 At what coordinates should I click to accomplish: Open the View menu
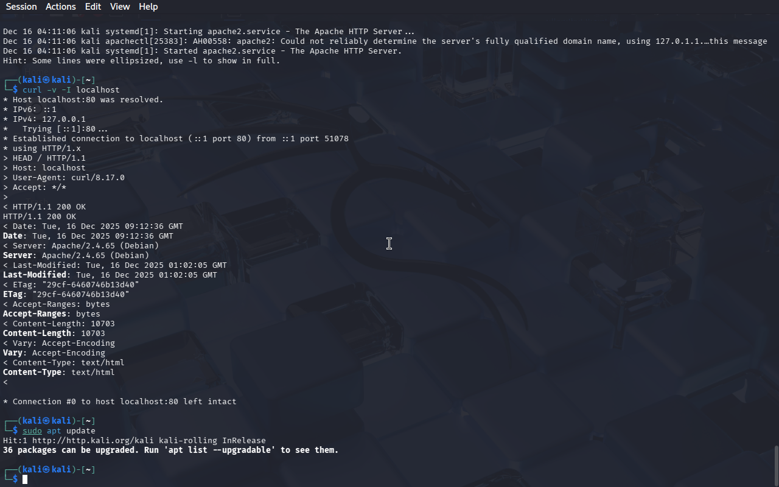(x=120, y=7)
